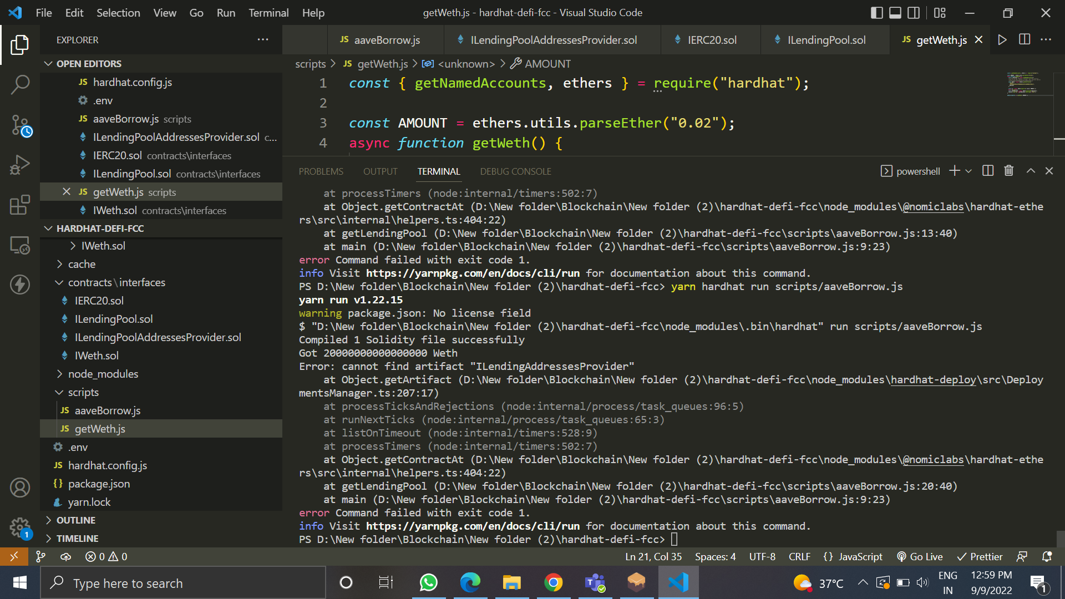Toggle the Secondary Side Bar visibility

[x=914, y=13]
